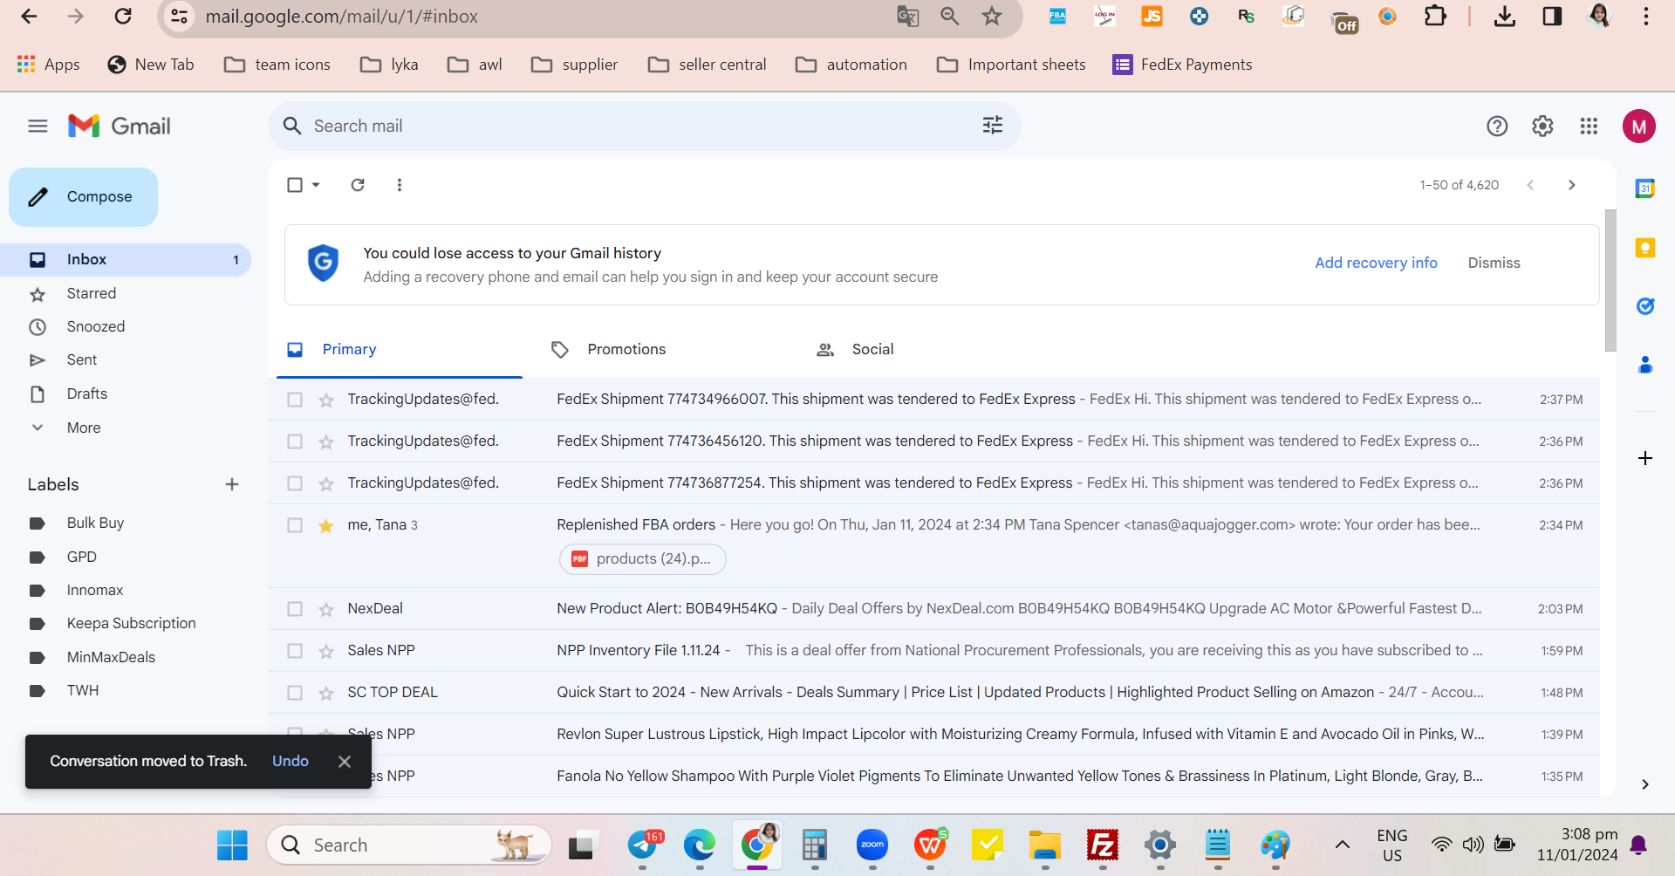The width and height of the screenshot is (1675, 876).
Task: Bookmark this page with star icon
Action: [992, 17]
